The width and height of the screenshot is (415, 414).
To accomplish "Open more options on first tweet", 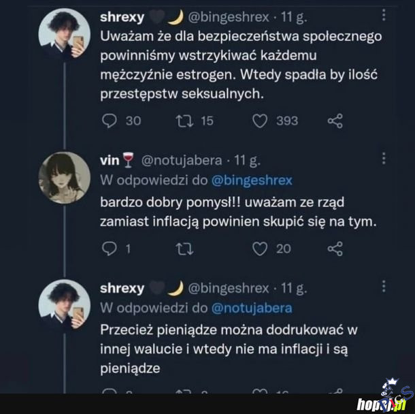I will point(384,14).
